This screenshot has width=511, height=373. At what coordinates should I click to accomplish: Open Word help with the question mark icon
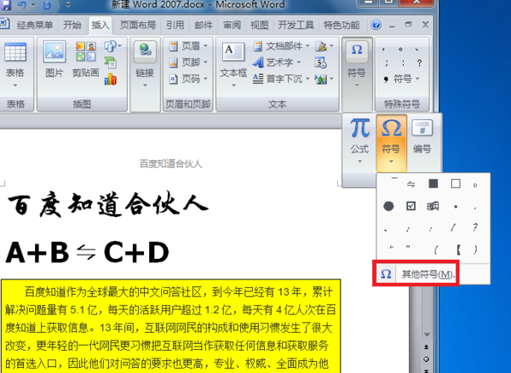point(376,25)
